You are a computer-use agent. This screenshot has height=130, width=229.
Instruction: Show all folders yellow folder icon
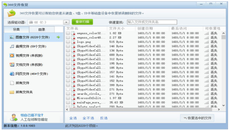click(12, 92)
